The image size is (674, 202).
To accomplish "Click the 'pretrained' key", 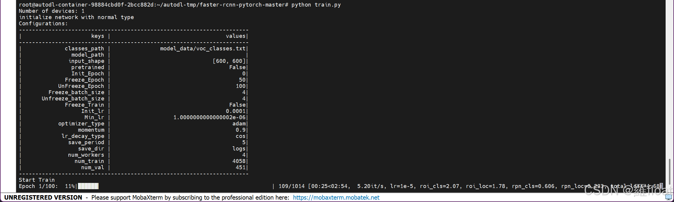I will (x=88, y=67).
